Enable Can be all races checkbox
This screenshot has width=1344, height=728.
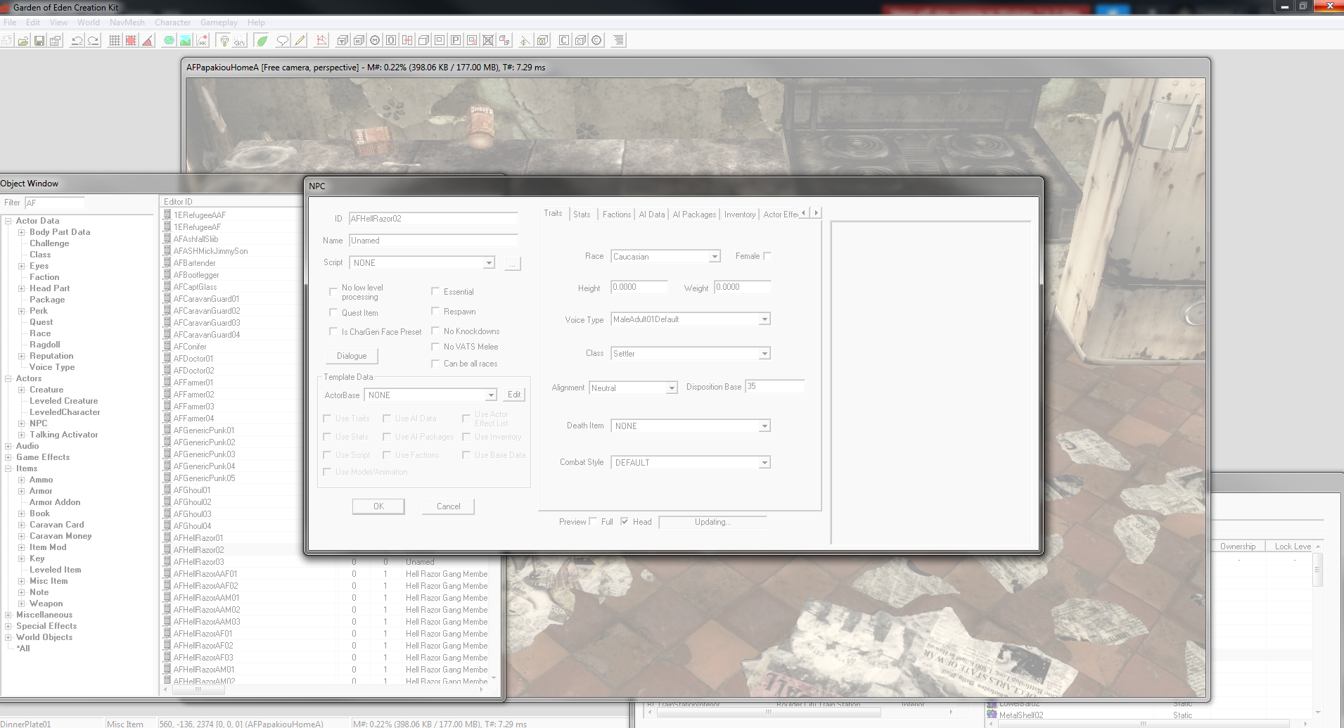[x=435, y=363]
